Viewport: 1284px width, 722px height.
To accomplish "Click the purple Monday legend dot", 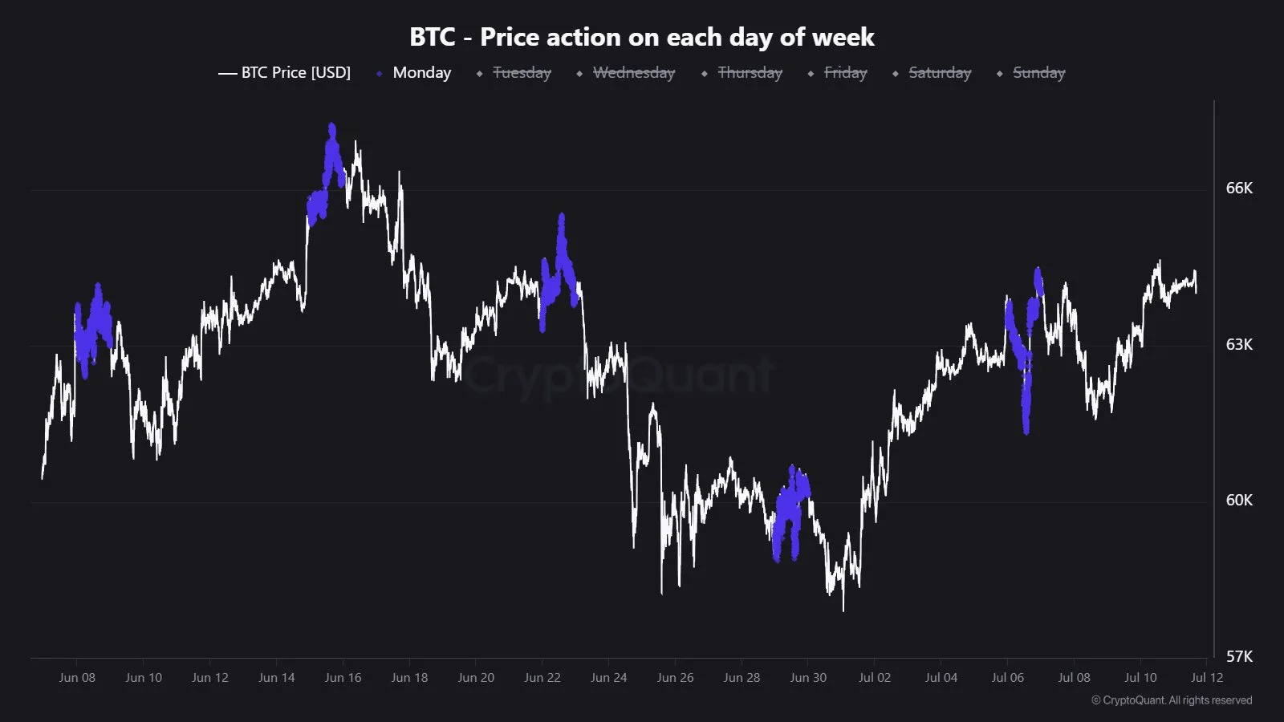I will pyautogui.click(x=379, y=74).
